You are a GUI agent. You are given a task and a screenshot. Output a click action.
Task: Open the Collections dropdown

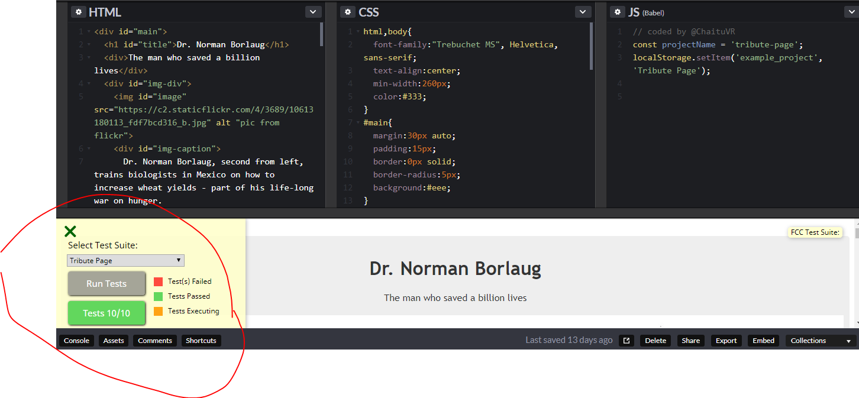[x=821, y=341]
